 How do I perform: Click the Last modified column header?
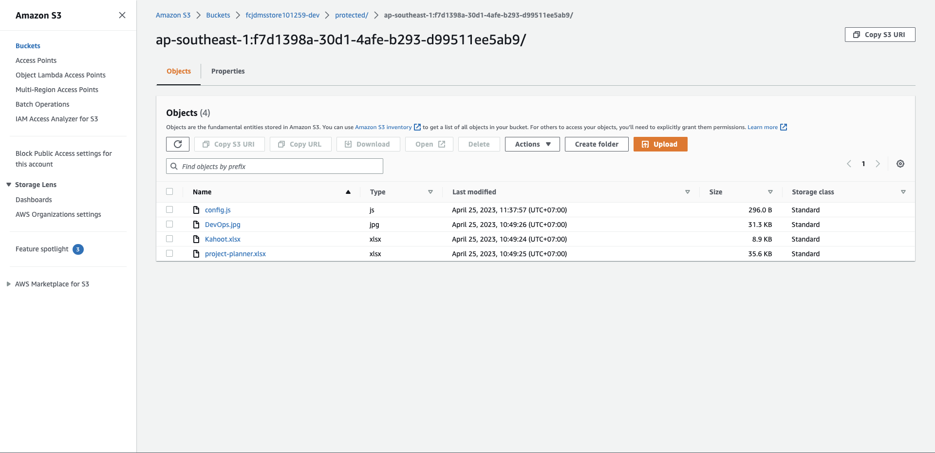474,192
